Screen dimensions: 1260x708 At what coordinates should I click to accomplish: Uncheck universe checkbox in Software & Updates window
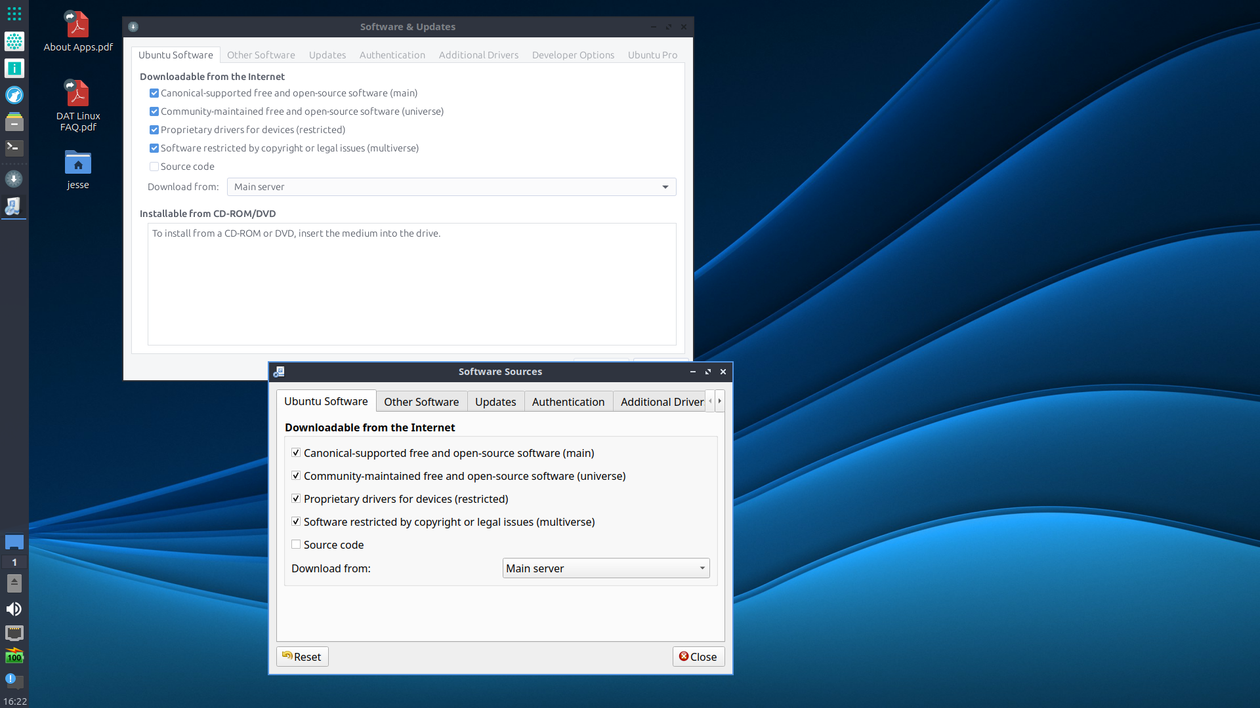tap(154, 111)
